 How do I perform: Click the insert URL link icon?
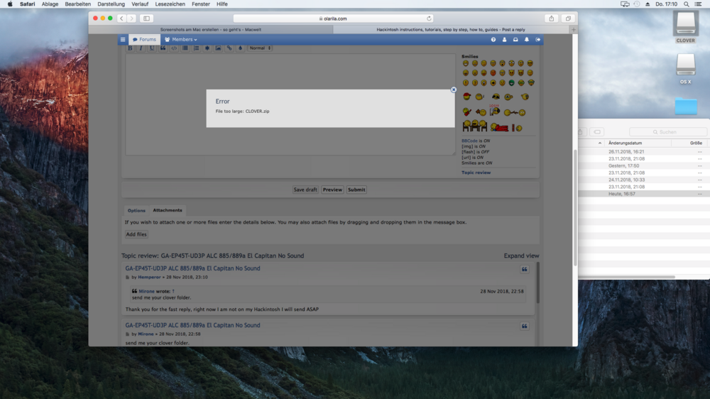tap(229, 48)
